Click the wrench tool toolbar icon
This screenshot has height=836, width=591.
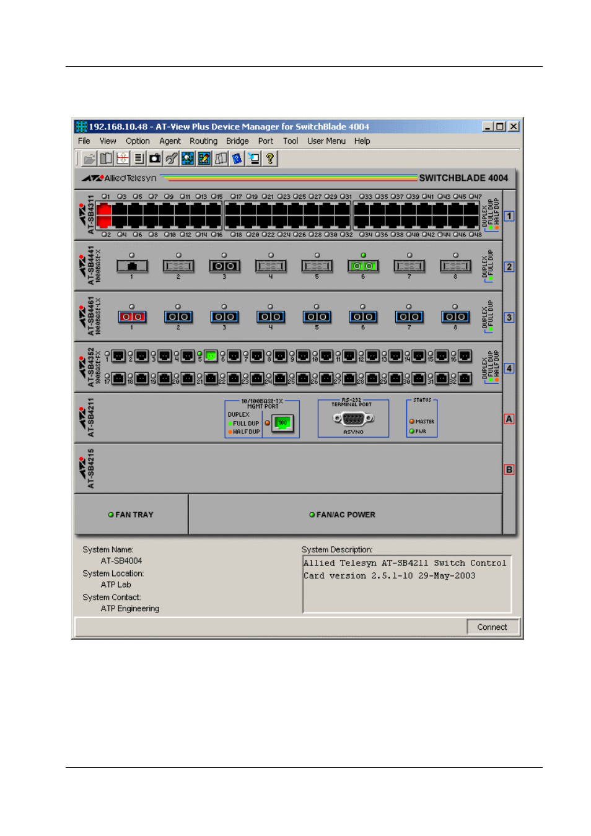(172, 159)
